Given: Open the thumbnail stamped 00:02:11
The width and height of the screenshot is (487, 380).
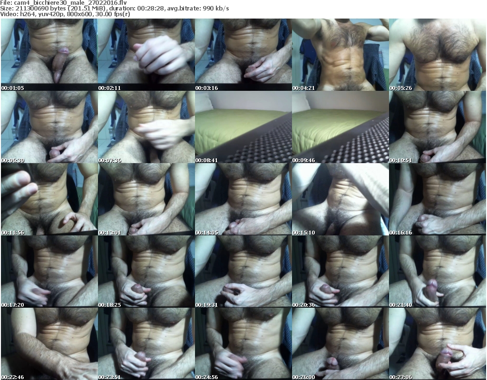Looking at the screenshot, I should coord(146,55).
